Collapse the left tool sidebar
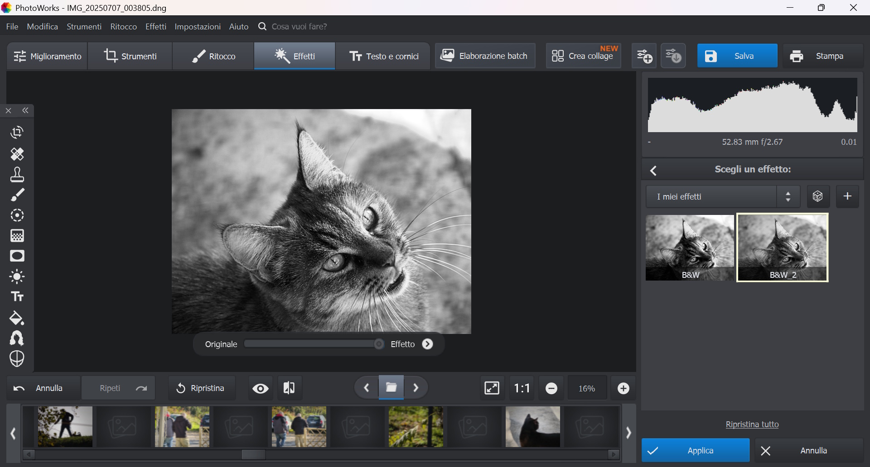870x467 pixels. (x=26, y=111)
